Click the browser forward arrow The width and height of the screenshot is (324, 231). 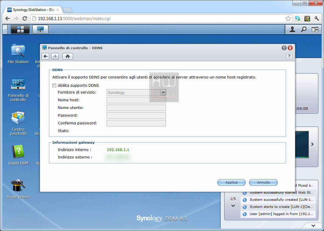[16, 19]
